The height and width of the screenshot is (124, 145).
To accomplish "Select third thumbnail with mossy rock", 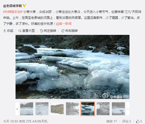I will pyautogui.click(x=57, y=109).
